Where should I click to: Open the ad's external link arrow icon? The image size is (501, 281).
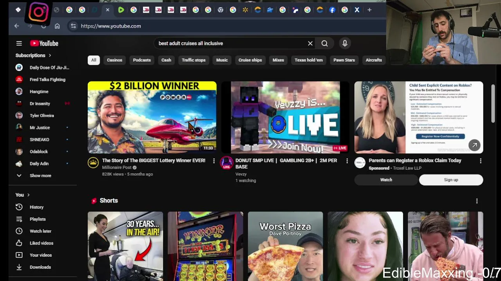(x=474, y=145)
